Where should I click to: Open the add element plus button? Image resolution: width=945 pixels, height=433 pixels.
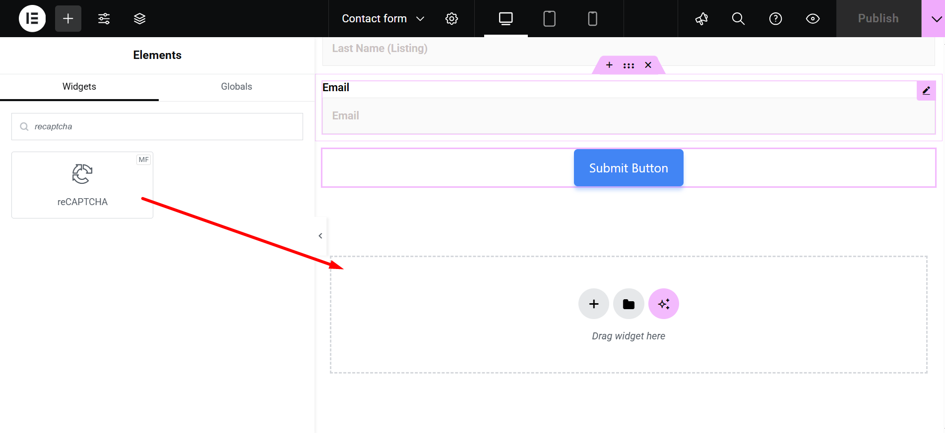pyautogui.click(x=68, y=18)
